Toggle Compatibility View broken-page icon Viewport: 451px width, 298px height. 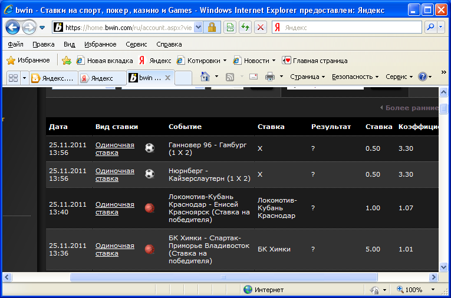point(230,28)
